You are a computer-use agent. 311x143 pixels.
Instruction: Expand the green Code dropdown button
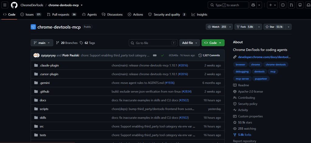(213, 43)
